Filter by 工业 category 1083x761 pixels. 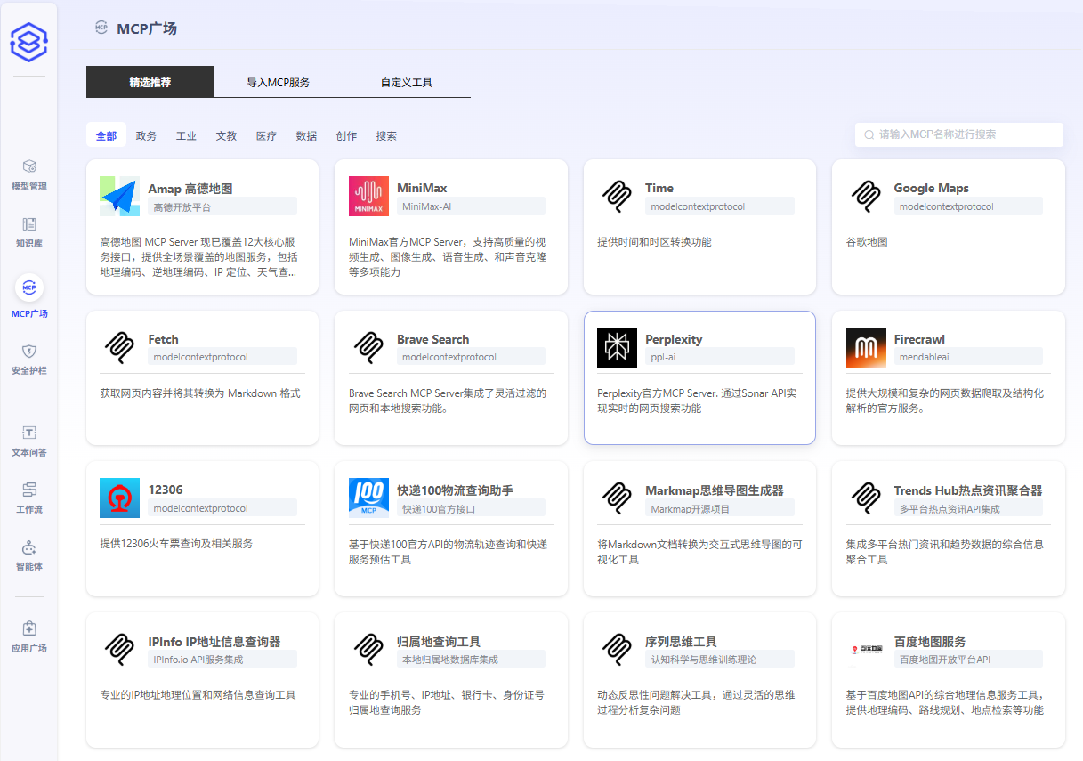click(186, 136)
